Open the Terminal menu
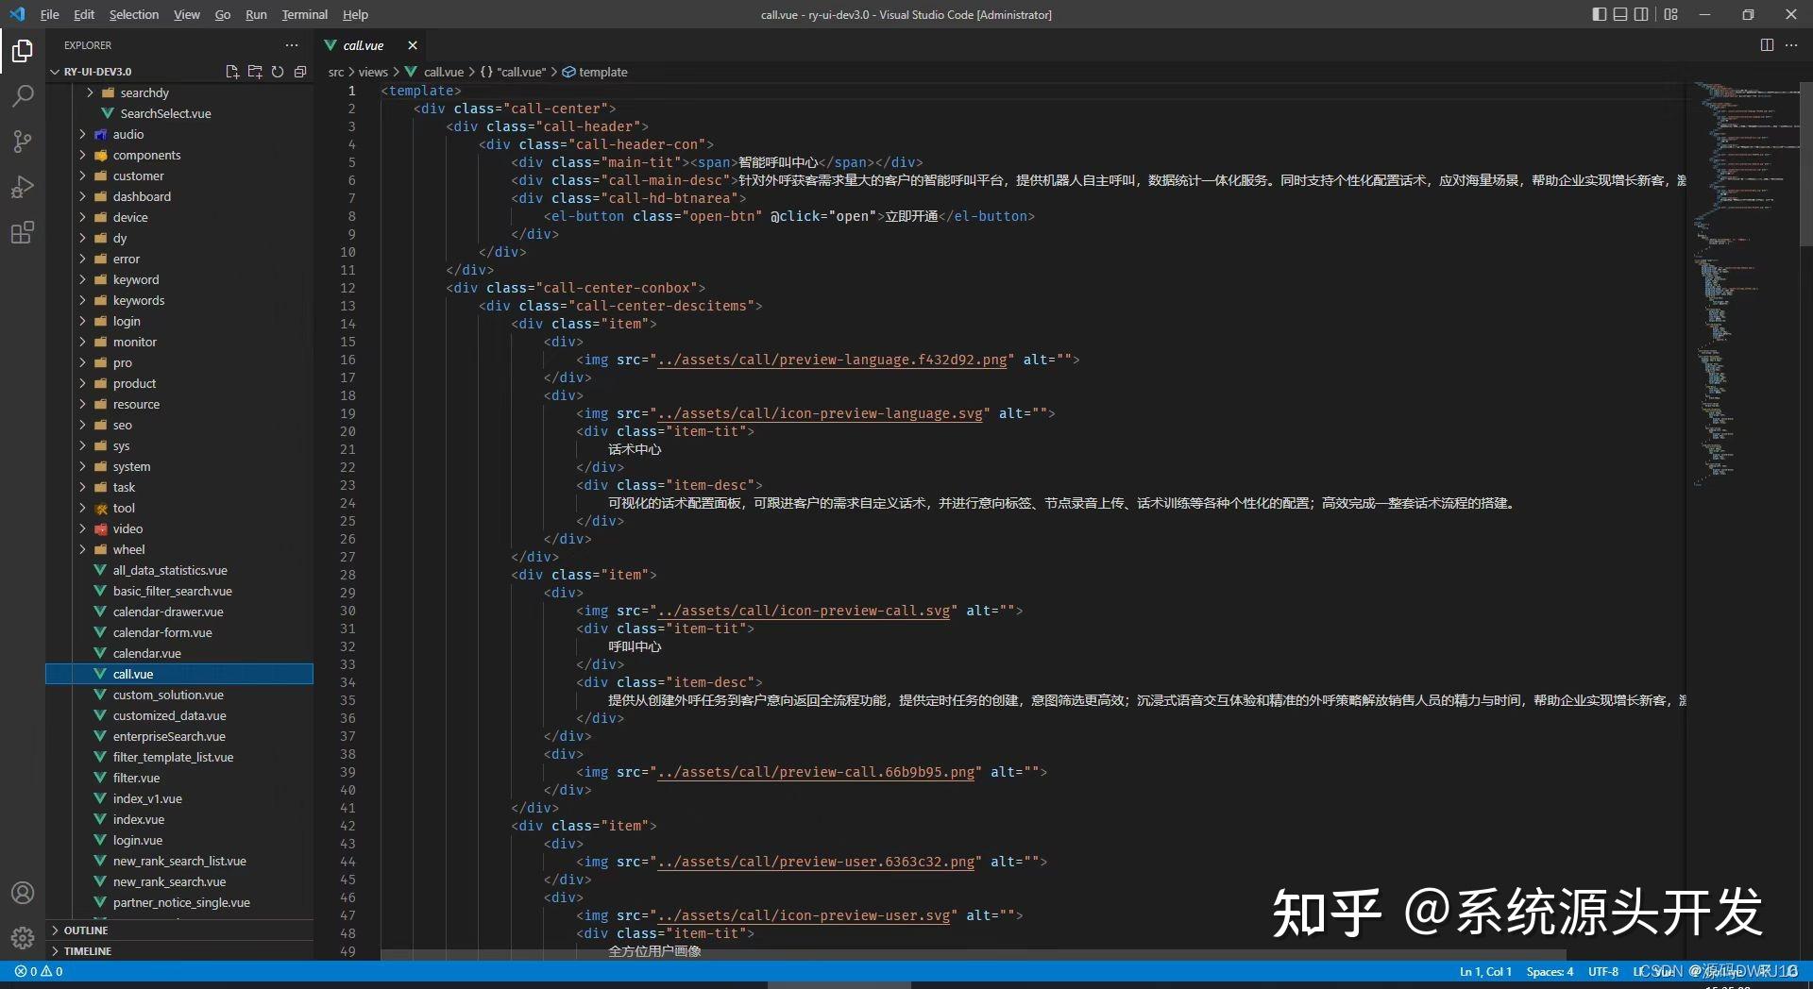 click(x=305, y=14)
